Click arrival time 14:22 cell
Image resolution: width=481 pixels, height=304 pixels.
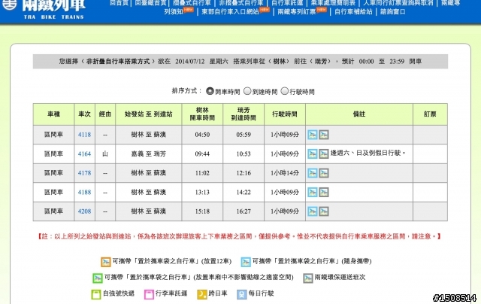[x=244, y=192]
